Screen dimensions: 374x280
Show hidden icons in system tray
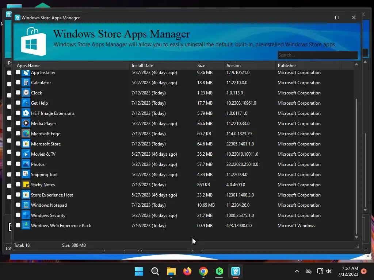(x=297, y=271)
